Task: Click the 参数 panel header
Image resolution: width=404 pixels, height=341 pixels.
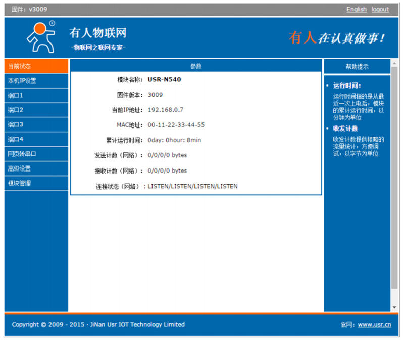Action: (x=196, y=66)
